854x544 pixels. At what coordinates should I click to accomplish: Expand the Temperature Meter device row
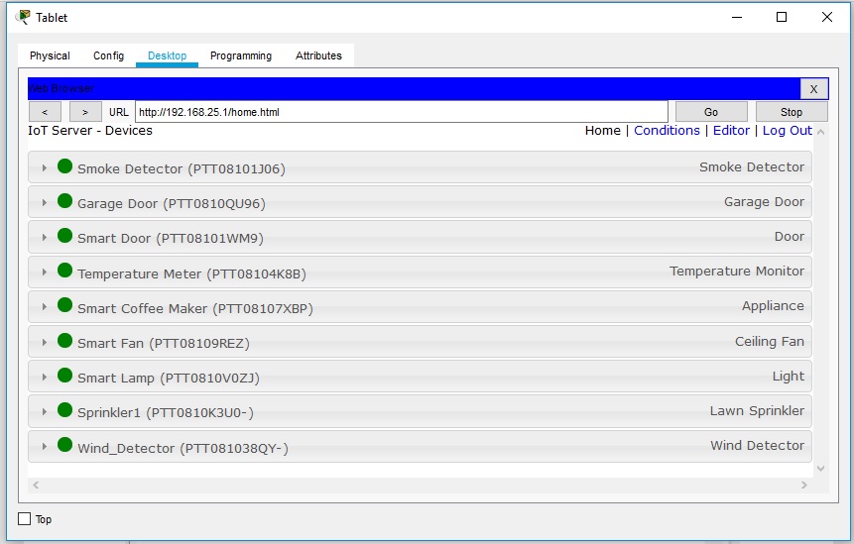[x=44, y=272]
